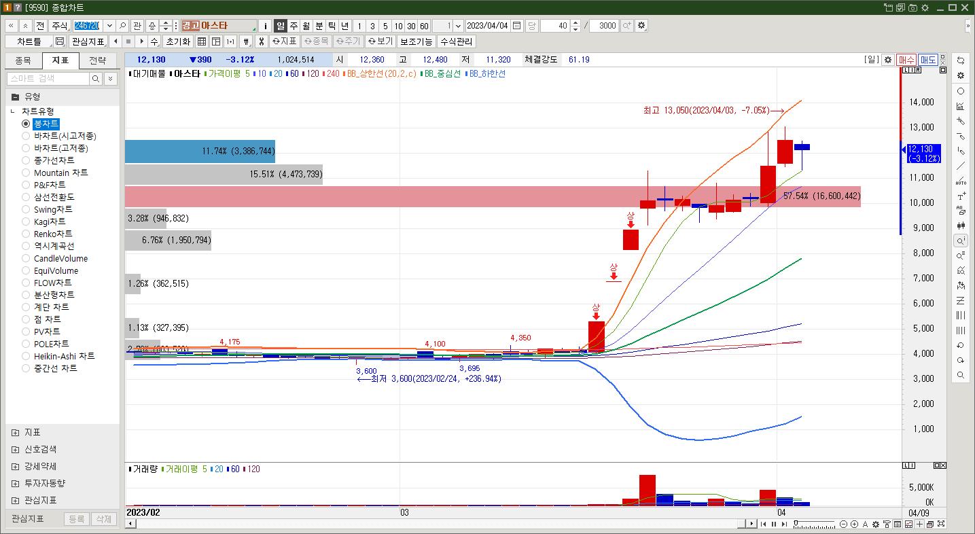This screenshot has height=534, width=975.
Task: Select the 주 (weekly) period button
Action: click(294, 26)
